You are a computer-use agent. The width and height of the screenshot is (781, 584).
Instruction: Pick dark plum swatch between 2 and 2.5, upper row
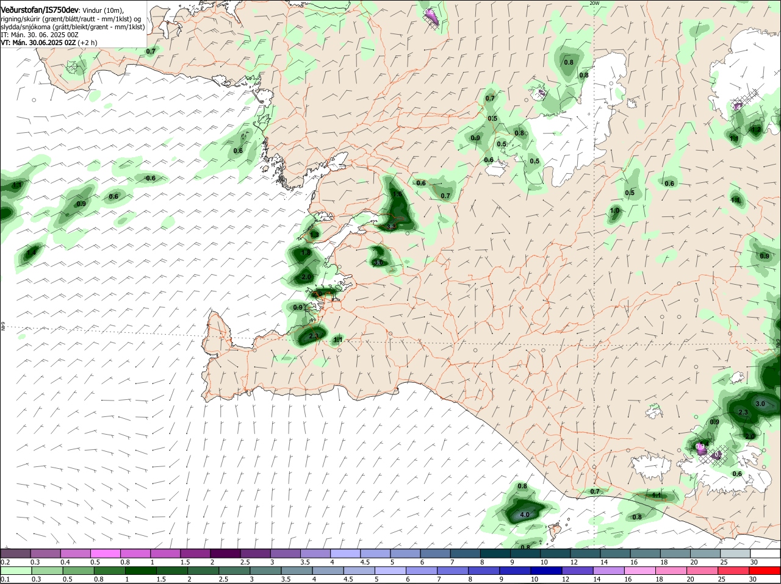click(225, 554)
